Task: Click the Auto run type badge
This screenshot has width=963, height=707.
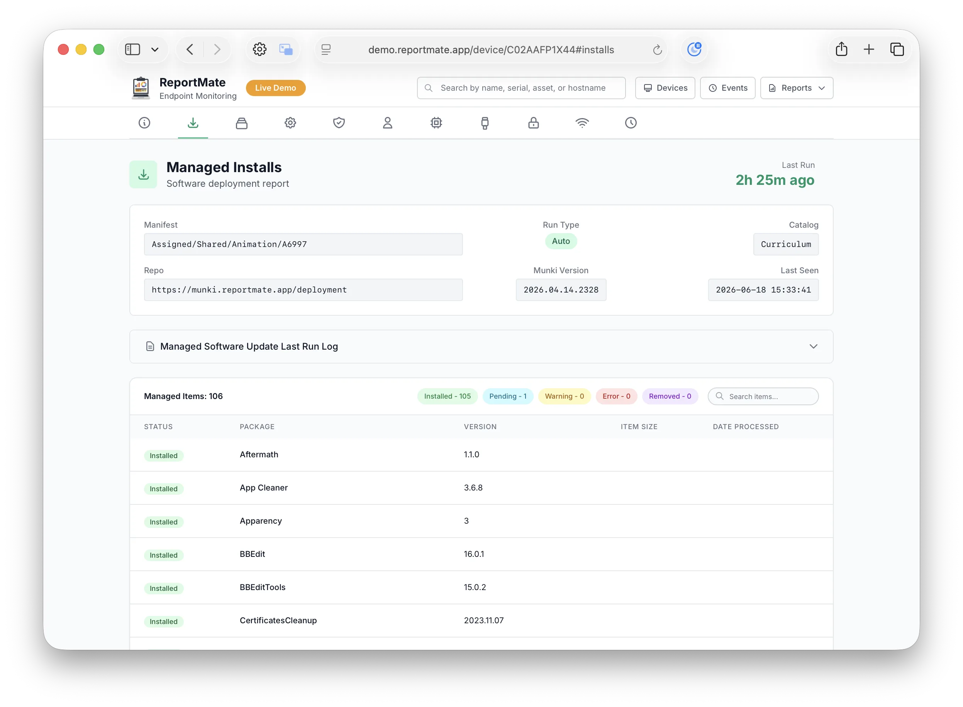Action: pyautogui.click(x=561, y=241)
